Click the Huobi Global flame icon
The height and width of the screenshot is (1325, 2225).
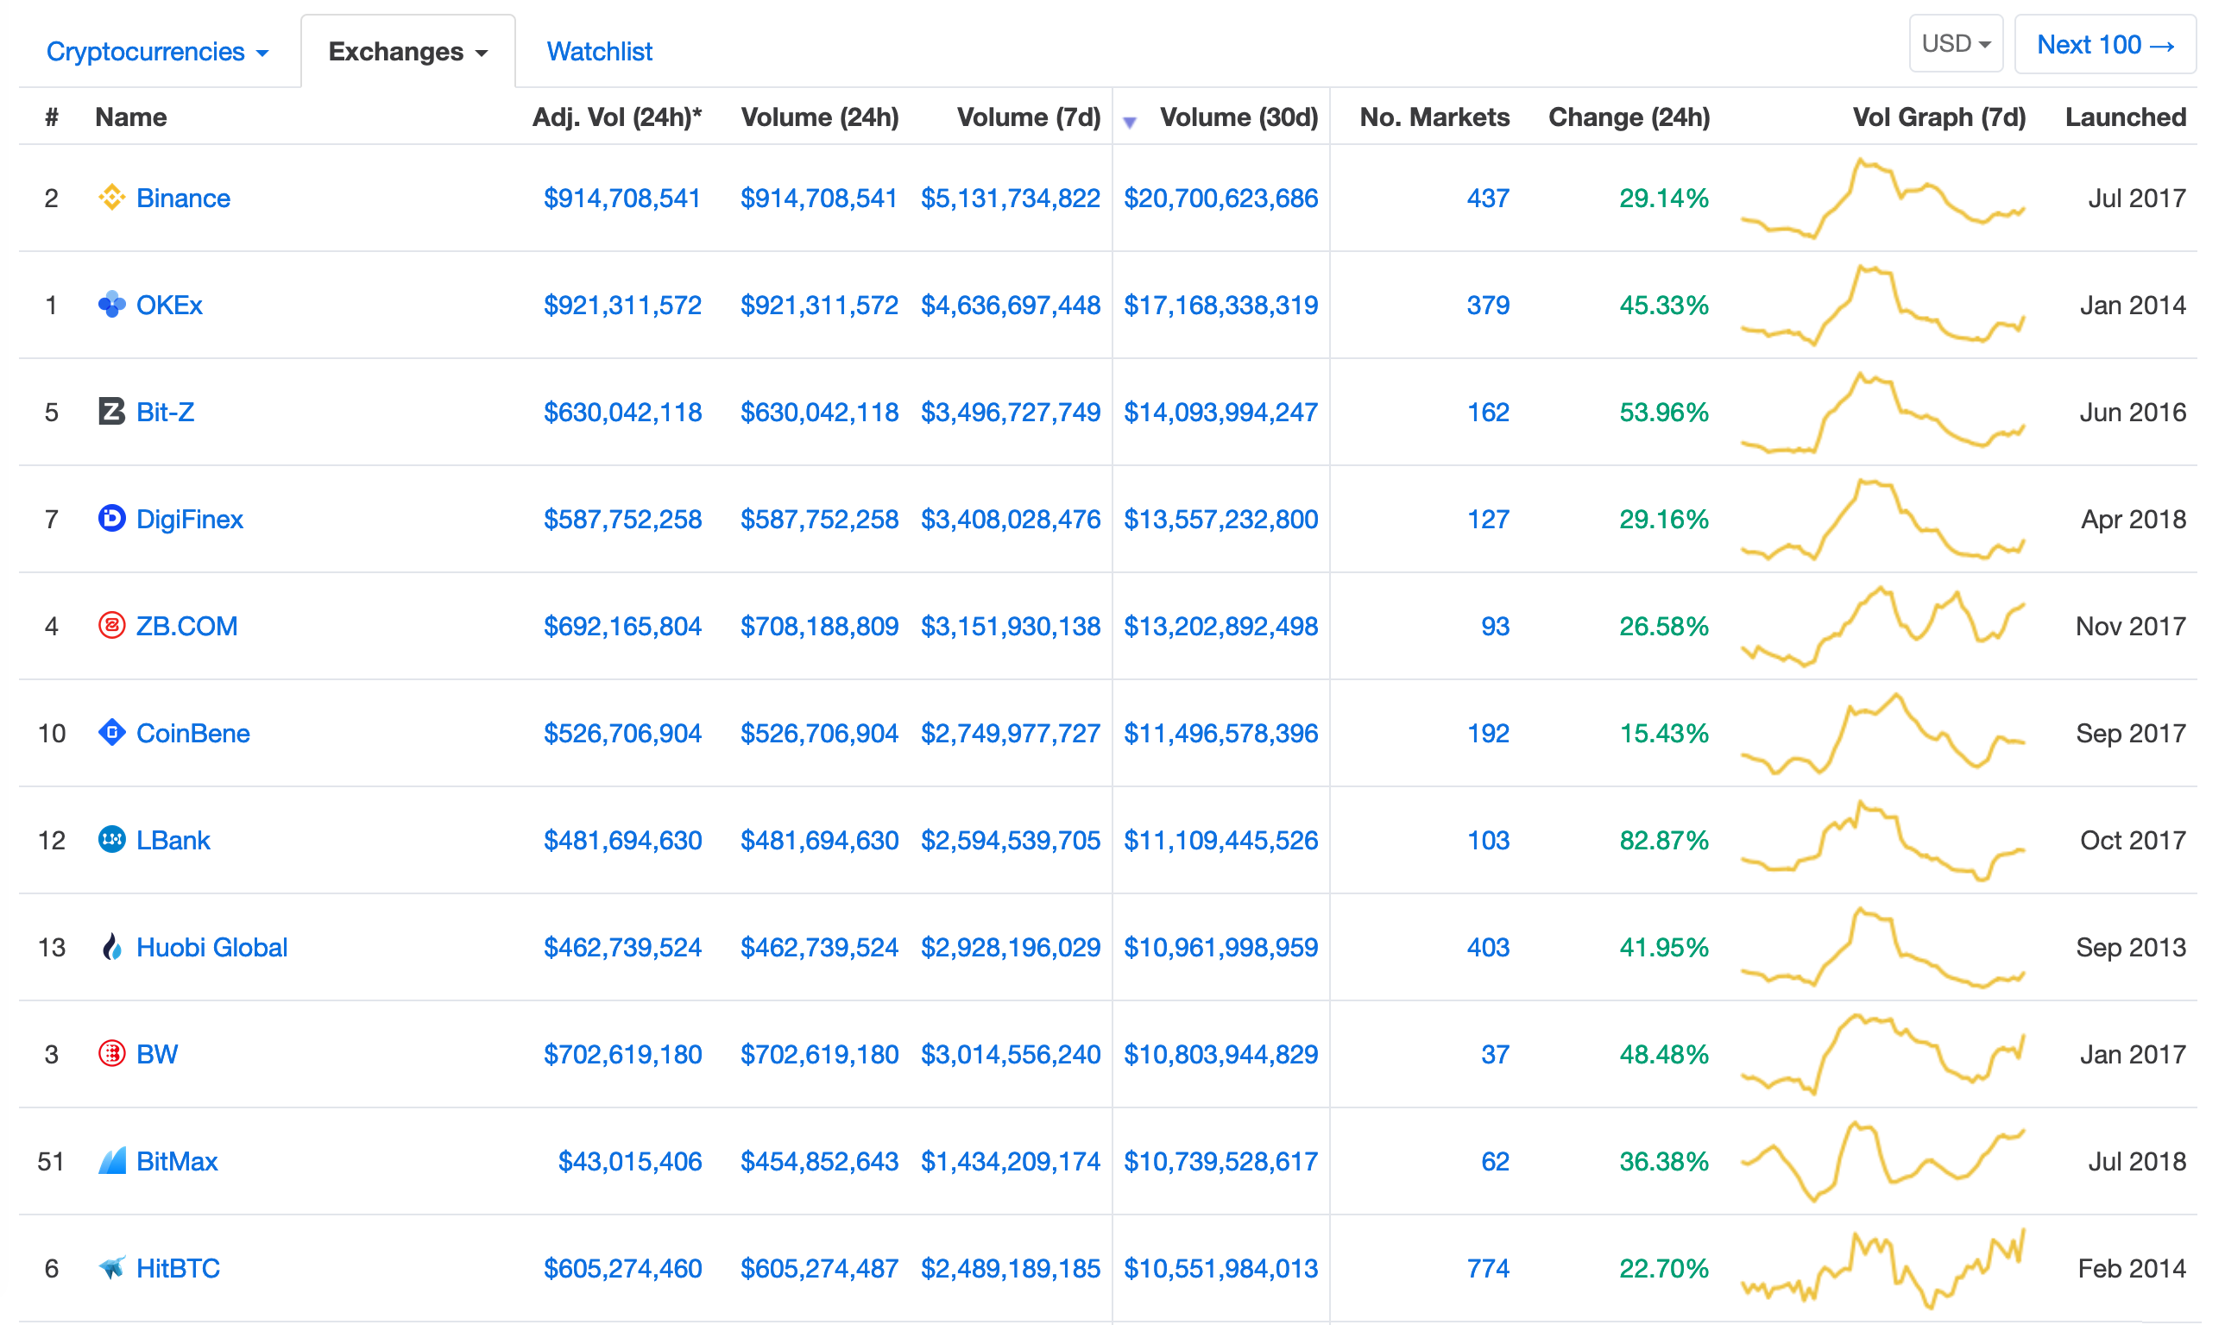[x=111, y=947]
